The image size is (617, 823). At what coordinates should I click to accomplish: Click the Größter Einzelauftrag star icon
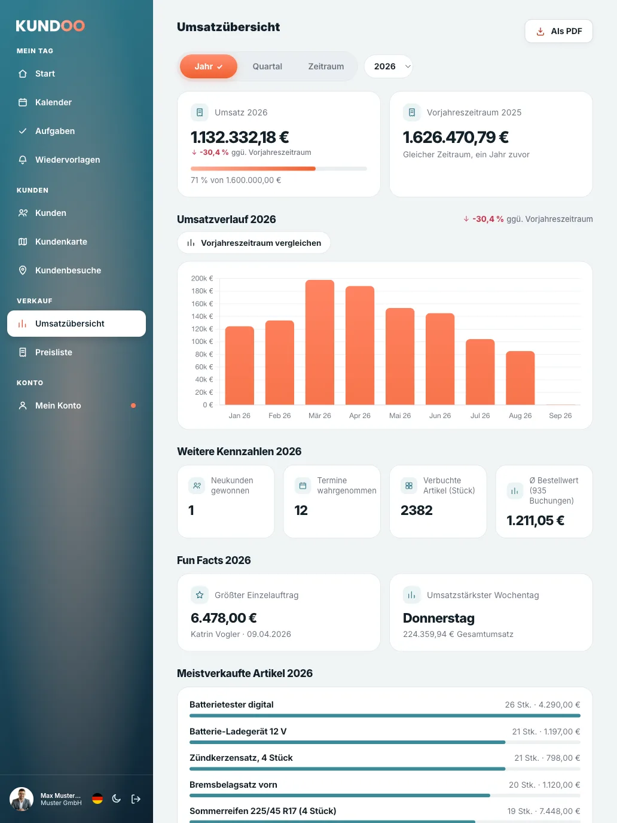coord(200,595)
